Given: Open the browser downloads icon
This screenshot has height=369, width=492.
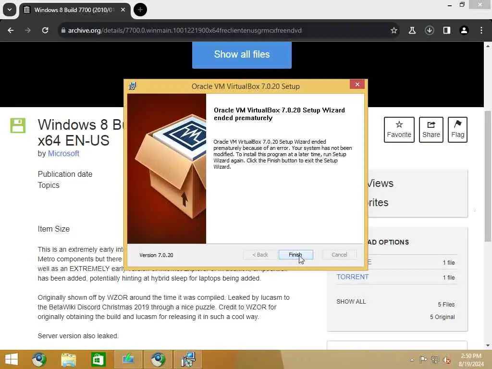Looking at the screenshot, I should tap(429, 30).
